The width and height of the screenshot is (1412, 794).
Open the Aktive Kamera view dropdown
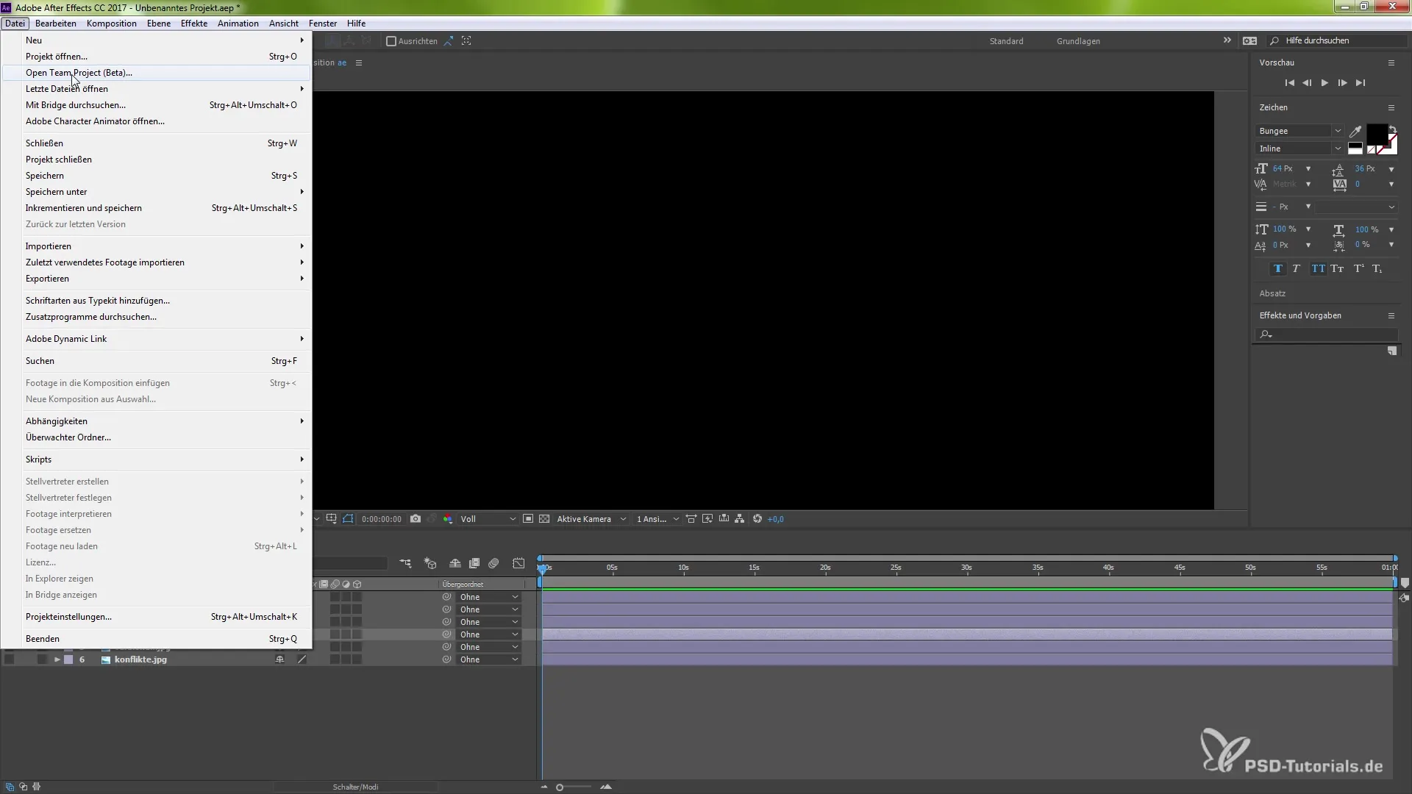[591, 519]
